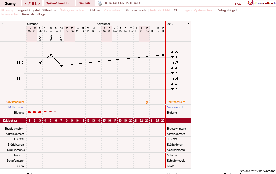Select the temperature point on 21. Mo
Screen dimensions: 276x174
pyautogui.click(x=40, y=63)
